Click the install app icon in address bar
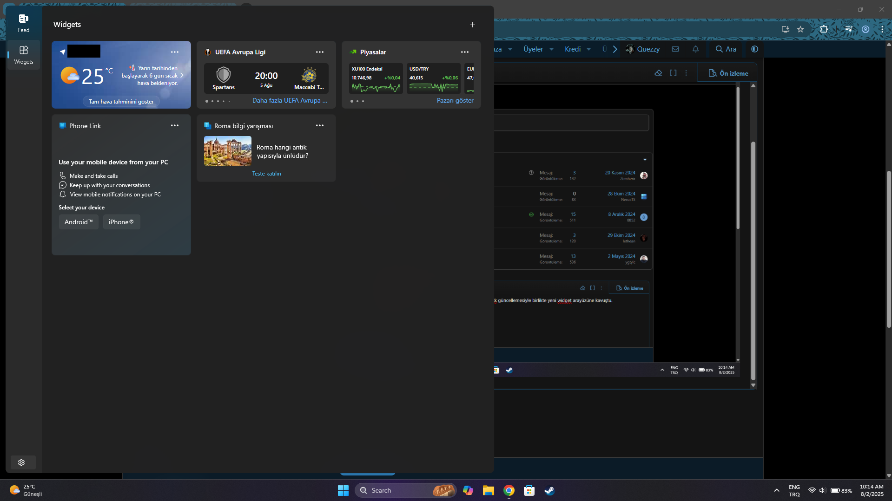The height and width of the screenshot is (501, 892). pyautogui.click(x=786, y=29)
